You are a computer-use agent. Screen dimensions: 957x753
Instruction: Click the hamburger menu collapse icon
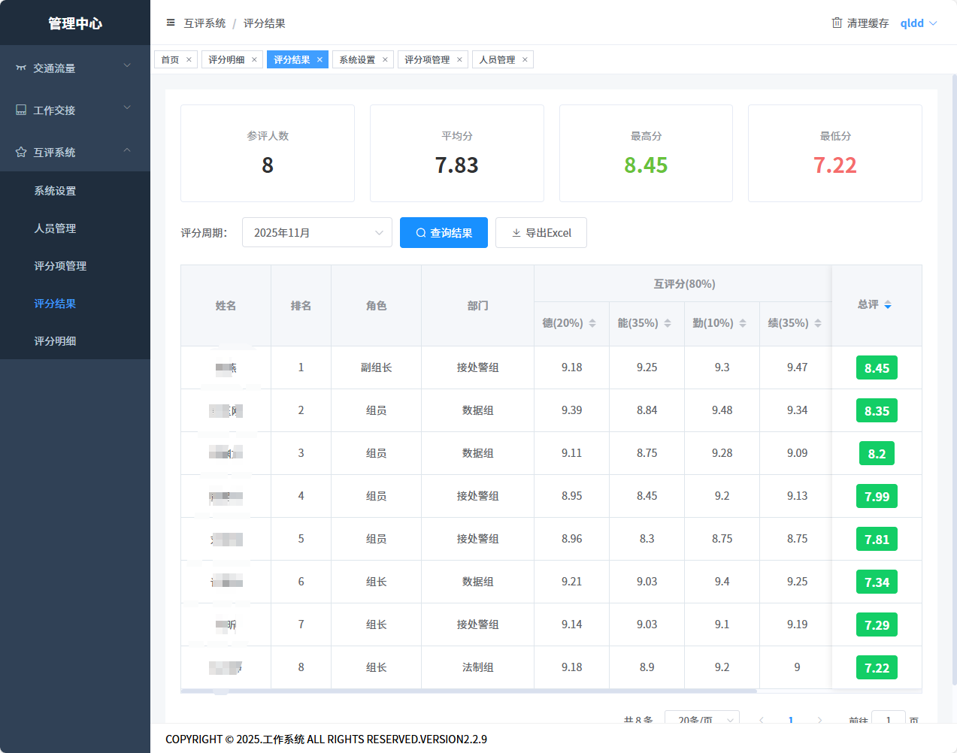[171, 23]
